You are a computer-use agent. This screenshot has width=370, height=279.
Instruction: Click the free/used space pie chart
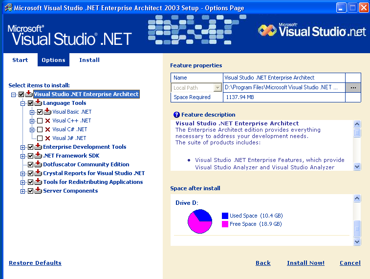(200, 221)
